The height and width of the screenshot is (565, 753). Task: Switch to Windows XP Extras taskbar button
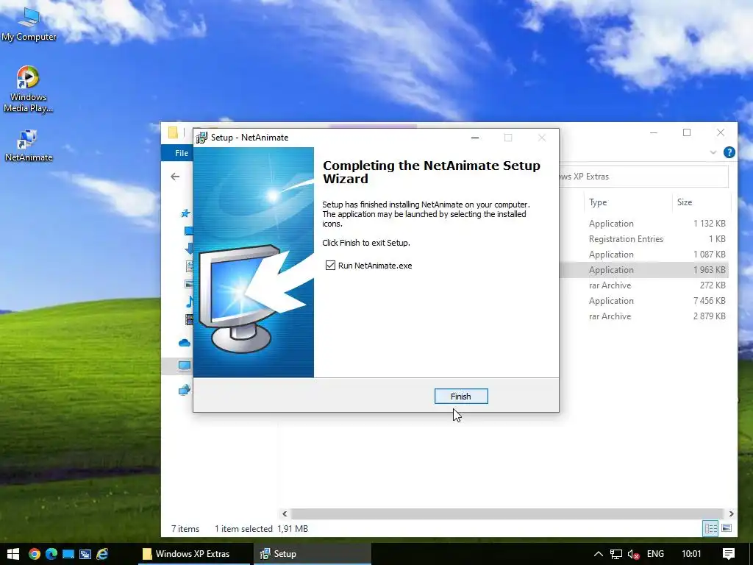(194, 553)
